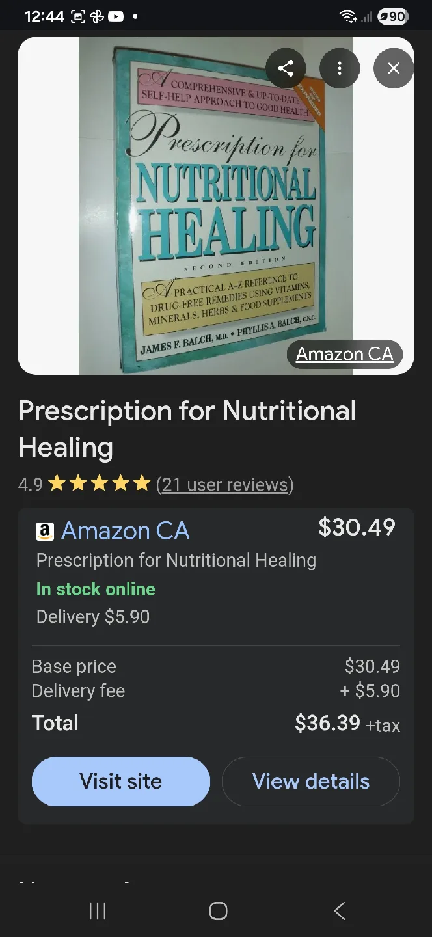The height and width of the screenshot is (937, 432).
Task: Open the Amazon CA source label on the image
Action: click(x=344, y=354)
